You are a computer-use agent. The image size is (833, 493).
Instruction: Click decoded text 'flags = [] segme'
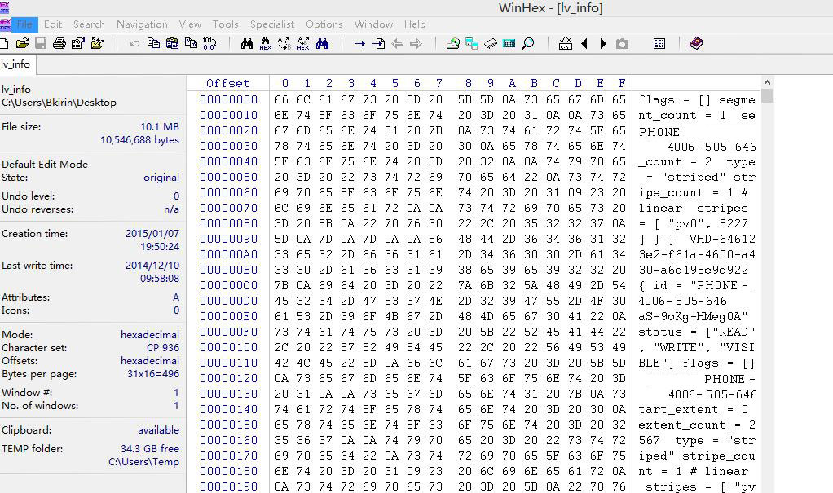point(696,100)
